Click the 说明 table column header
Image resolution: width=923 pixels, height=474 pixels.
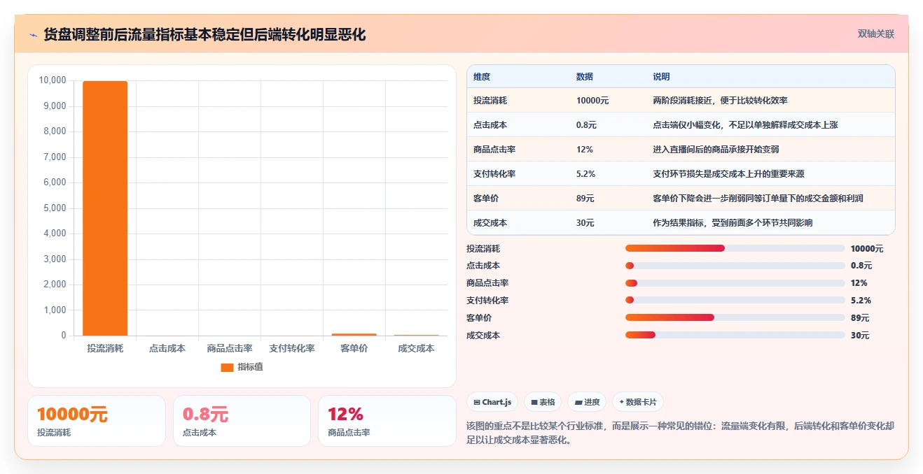tap(662, 77)
